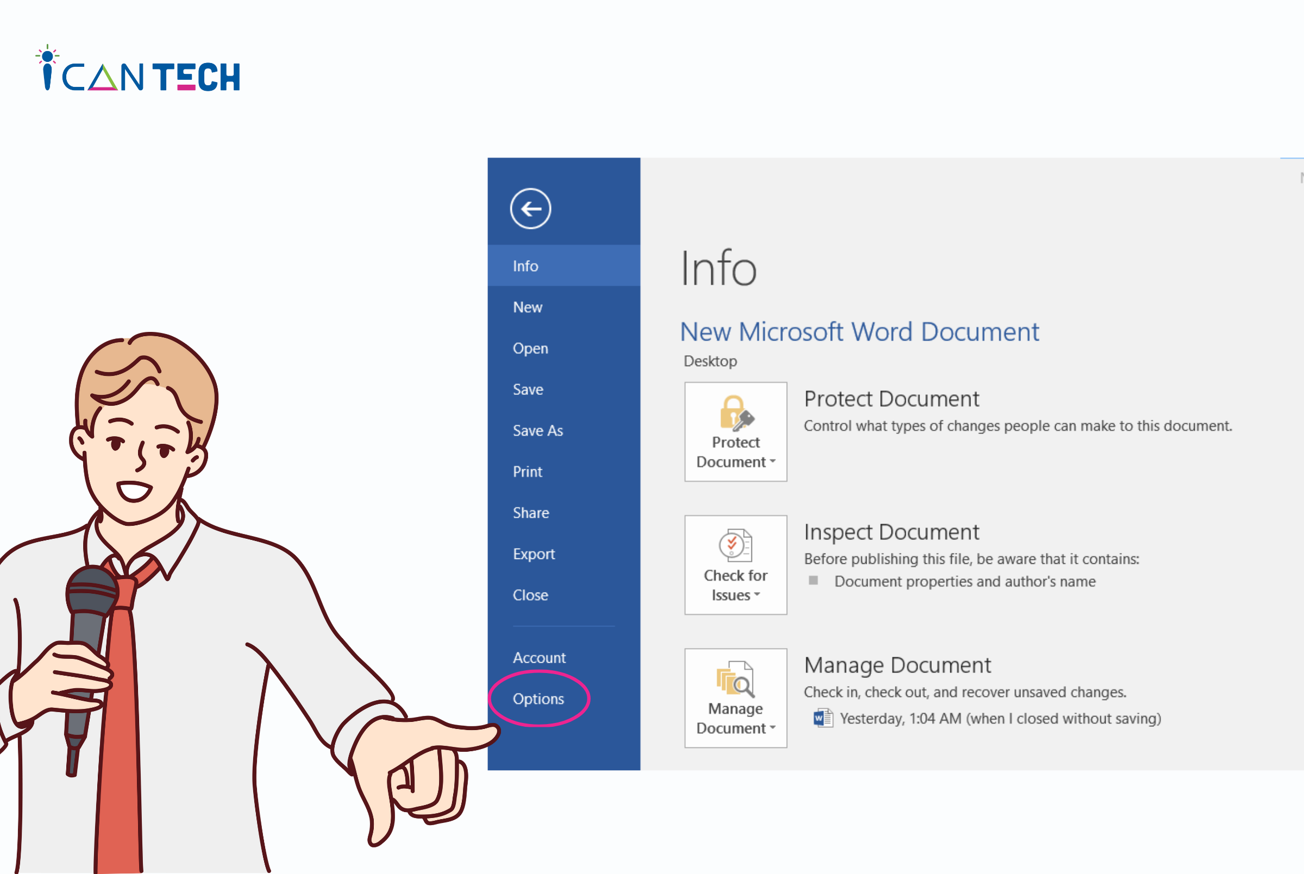This screenshot has width=1304, height=874.
Task: Open the New menu item
Action: (563, 307)
